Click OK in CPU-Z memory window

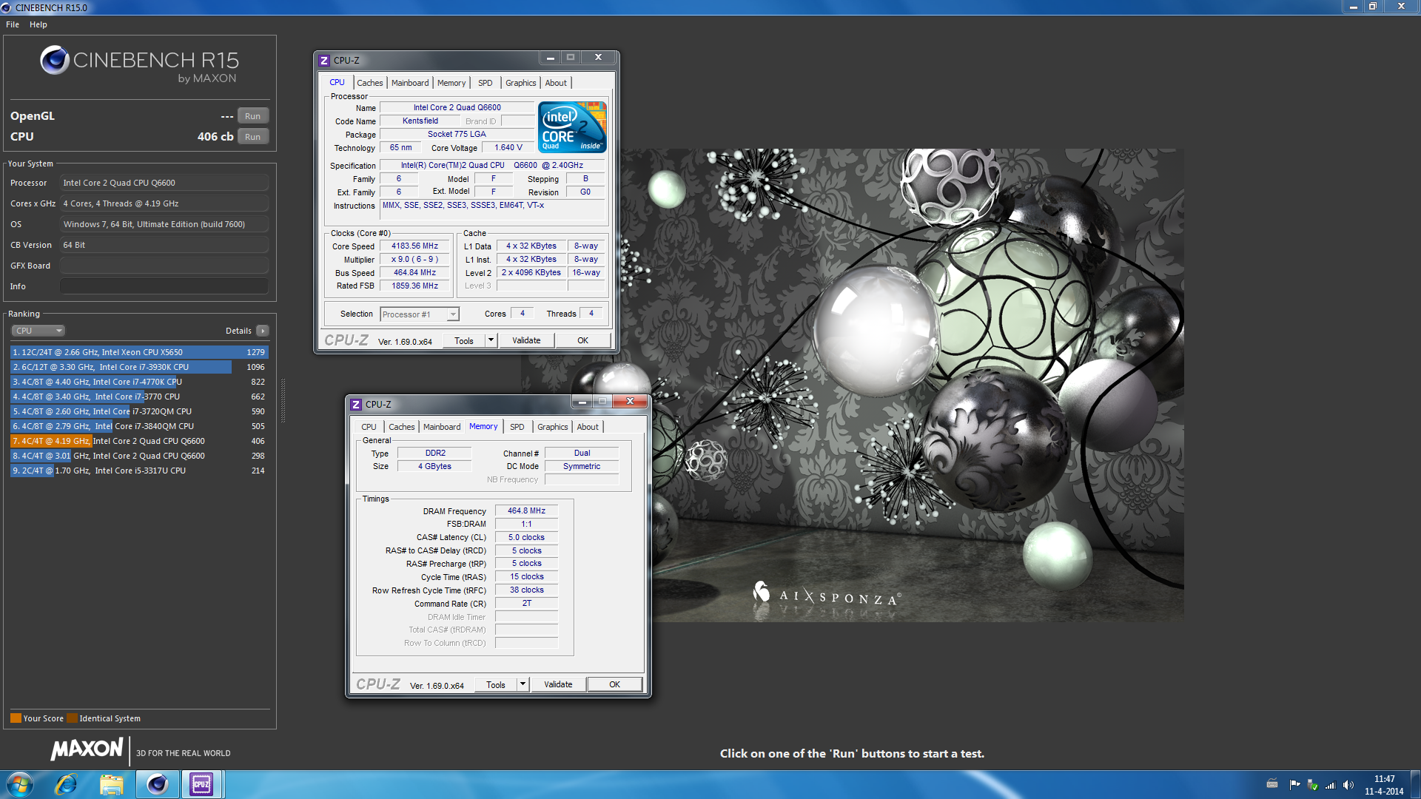tap(615, 684)
